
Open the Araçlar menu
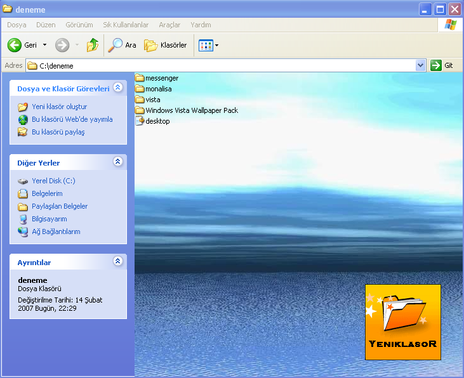click(169, 25)
